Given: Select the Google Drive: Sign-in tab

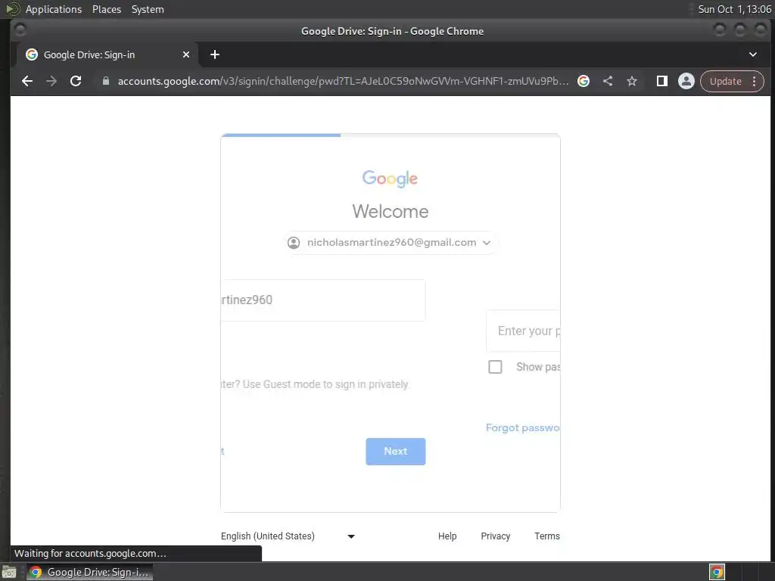Looking at the screenshot, I should (106, 54).
